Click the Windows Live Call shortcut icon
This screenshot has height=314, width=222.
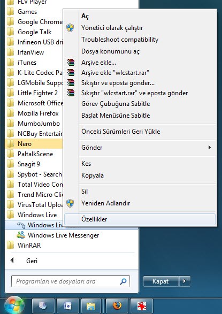click(x=21, y=225)
